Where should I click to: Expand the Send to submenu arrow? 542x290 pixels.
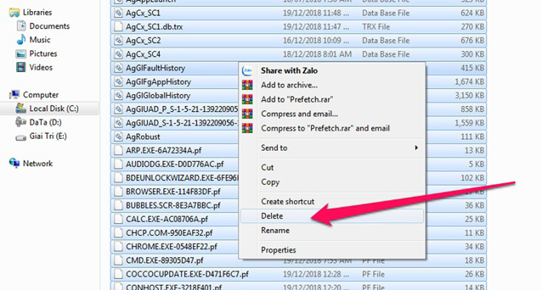(x=416, y=148)
